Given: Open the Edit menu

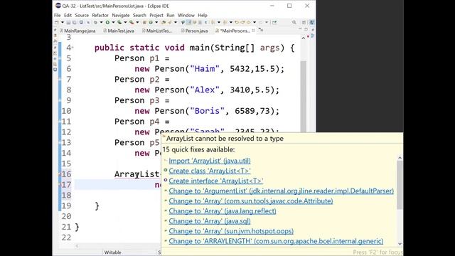Looking at the screenshot, I should (68, 15).
